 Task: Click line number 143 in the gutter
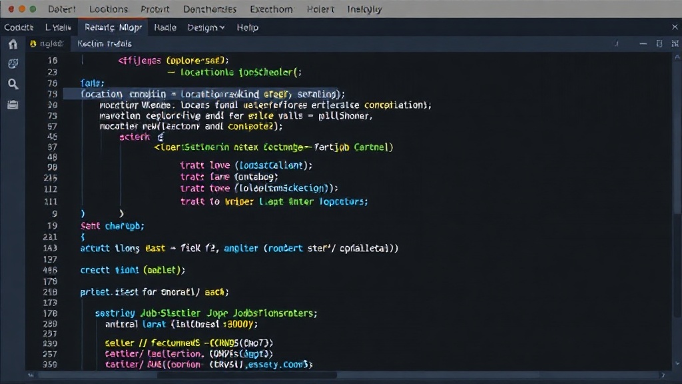tap(50, 248)
